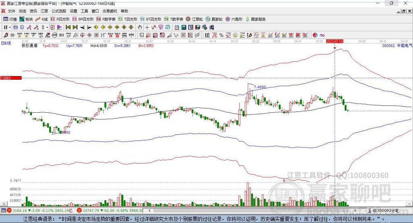Click the circled 金 golden ratio icon
Screen dimensions: 413x223
tap(235, 35)
